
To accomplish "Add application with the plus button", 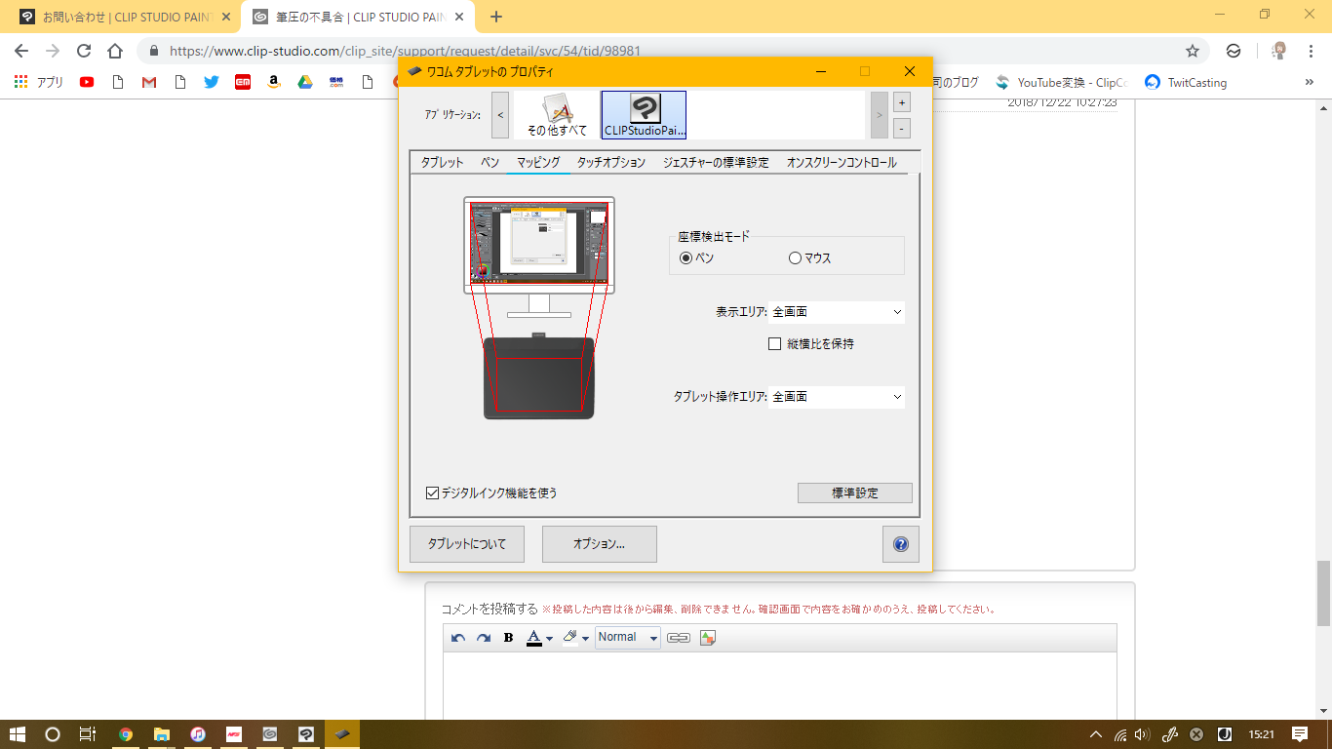I will [902, 102].
